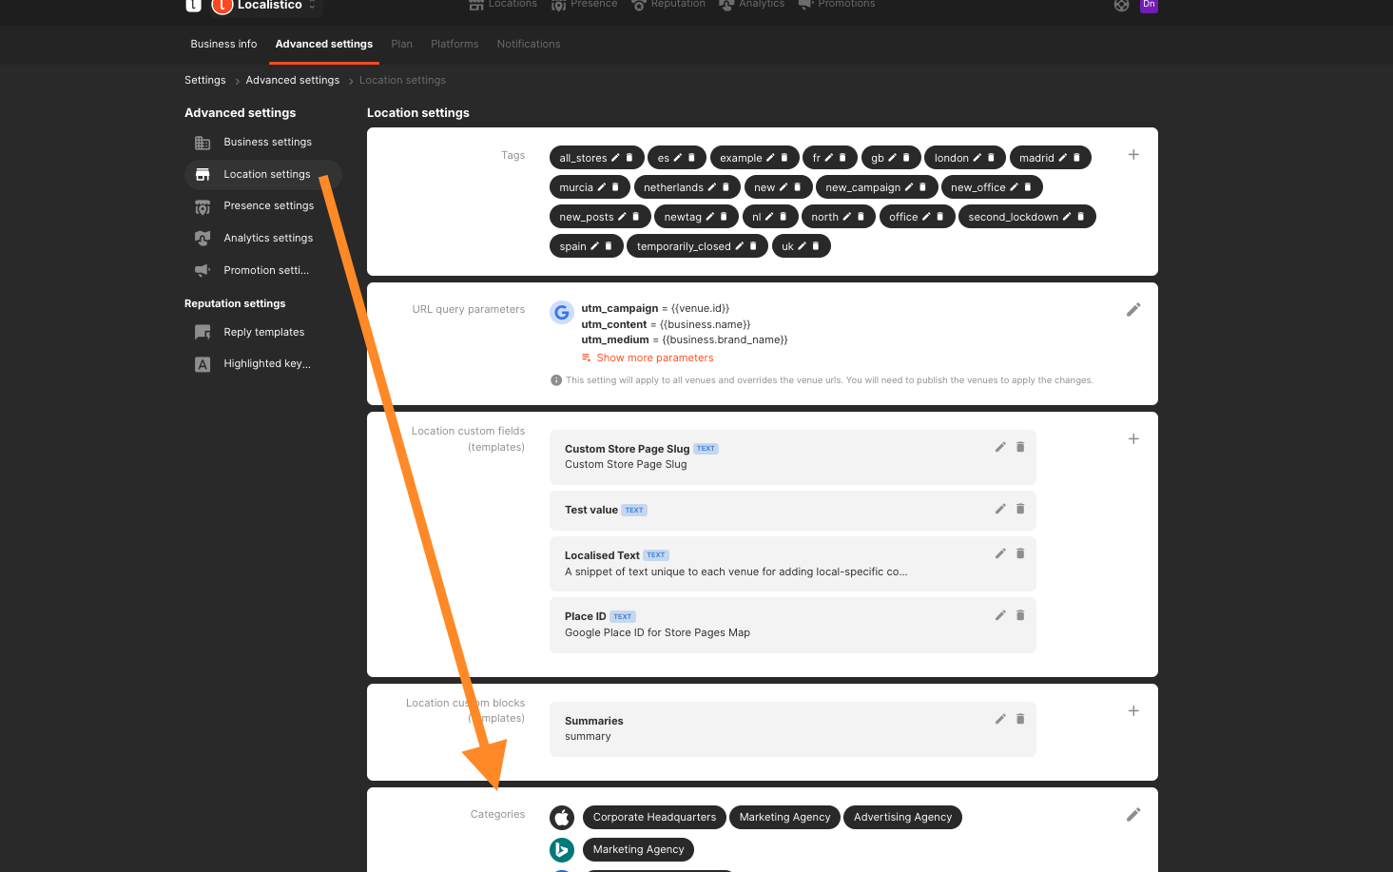Delete the Custom Store Page Slug field
1393x872 pixels.
[x=1020, y=447]
